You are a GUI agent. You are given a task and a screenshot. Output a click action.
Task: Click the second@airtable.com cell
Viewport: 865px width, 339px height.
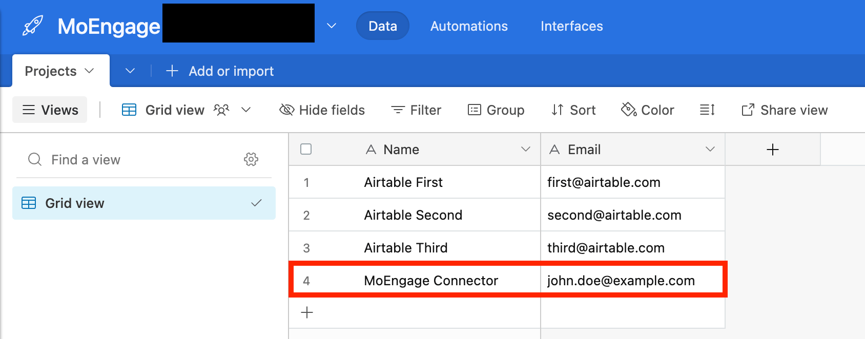(x=633, y=215)
